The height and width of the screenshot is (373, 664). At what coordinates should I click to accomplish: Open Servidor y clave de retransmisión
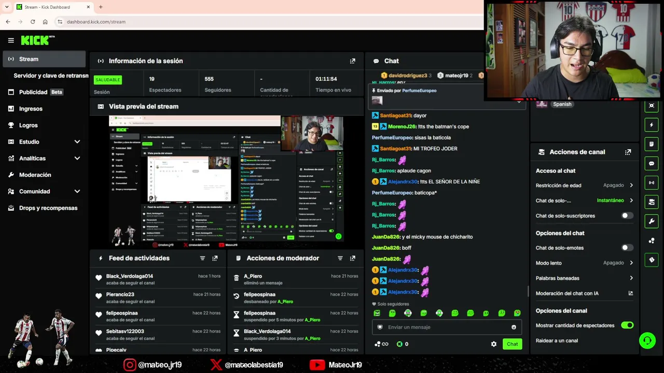[x=51, y=76]
